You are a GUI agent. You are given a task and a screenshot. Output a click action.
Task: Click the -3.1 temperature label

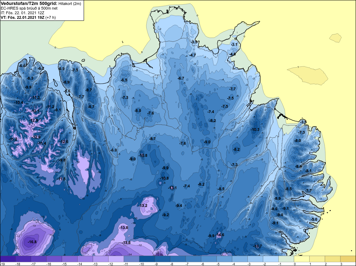tap(234, 44)
